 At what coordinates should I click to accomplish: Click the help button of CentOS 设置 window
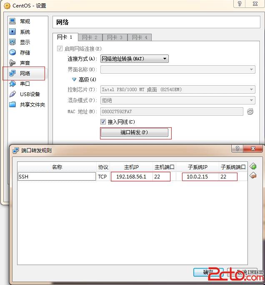240,4
